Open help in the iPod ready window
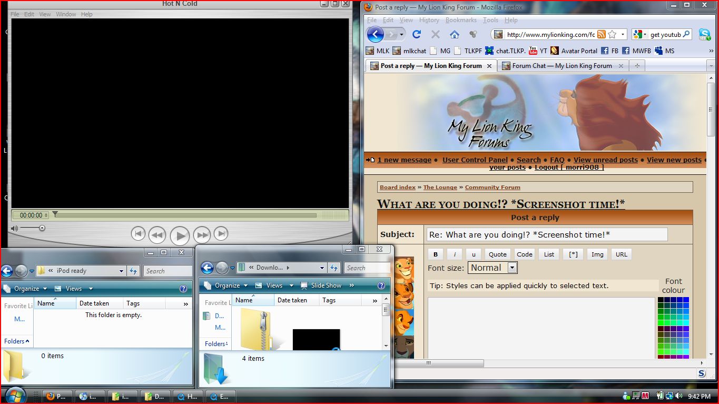Screen dimensions: 719x404 (183, 289)
